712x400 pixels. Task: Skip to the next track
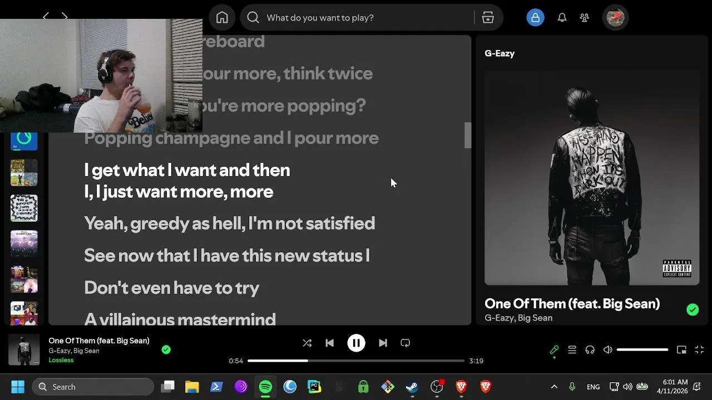coord(383,343)
